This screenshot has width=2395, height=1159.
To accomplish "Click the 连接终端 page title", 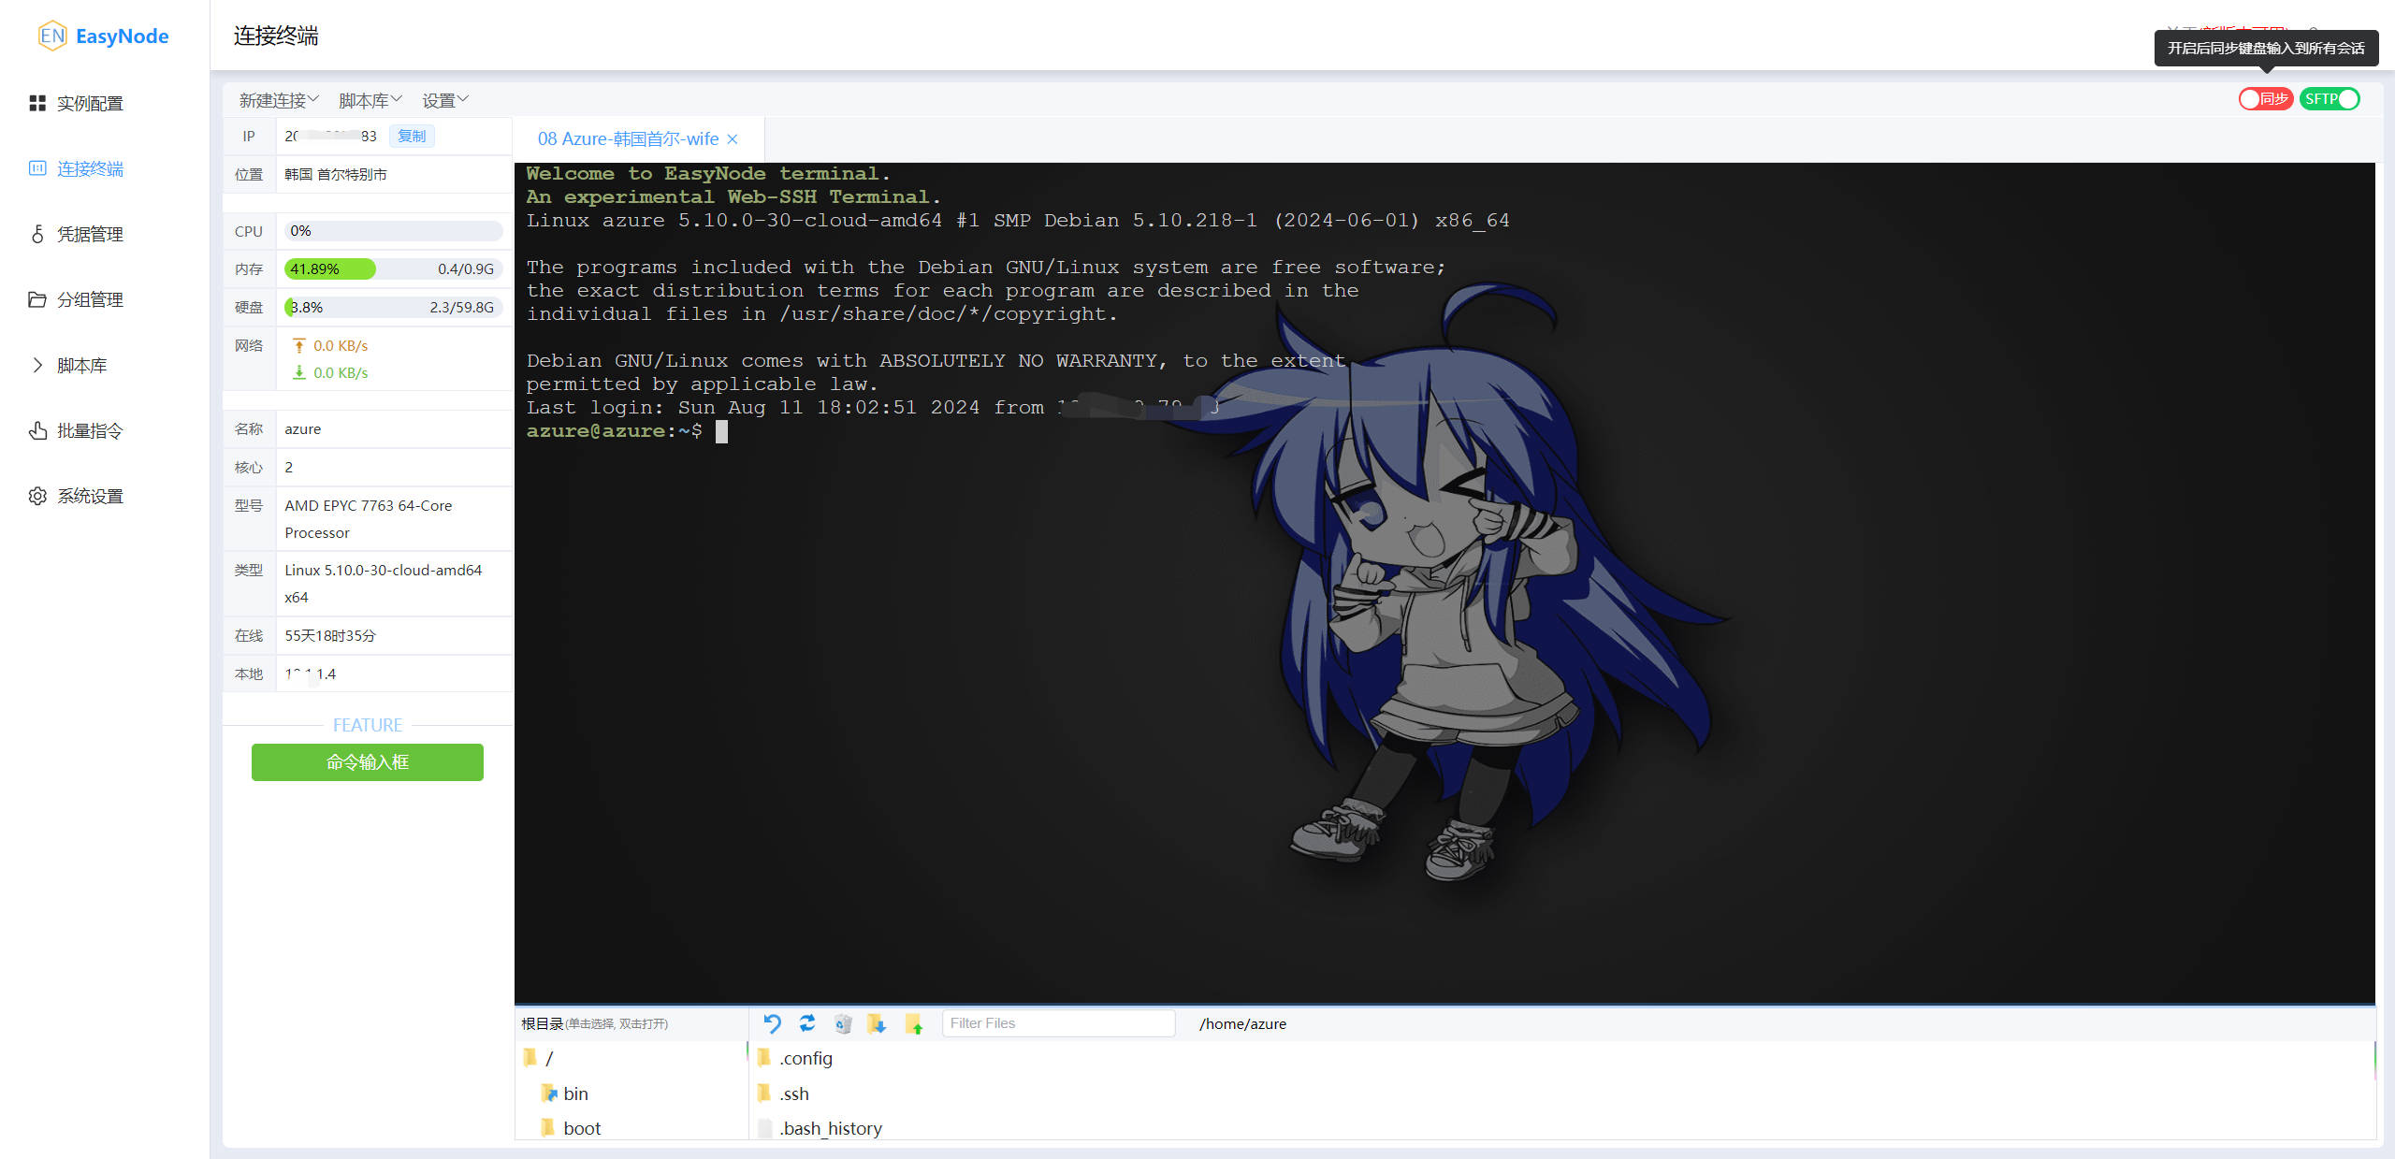I will pyautogui.click(x=276, y=36).
